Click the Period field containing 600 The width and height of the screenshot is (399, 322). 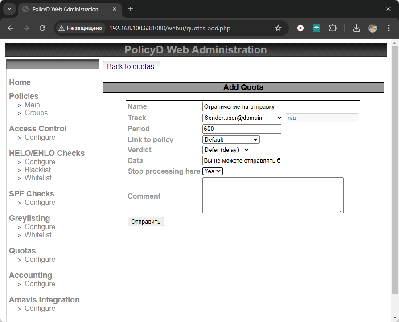tap(242, 129)
